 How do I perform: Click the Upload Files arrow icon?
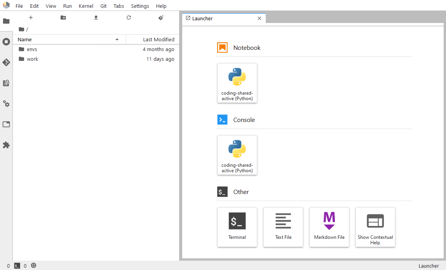[96, 18]
